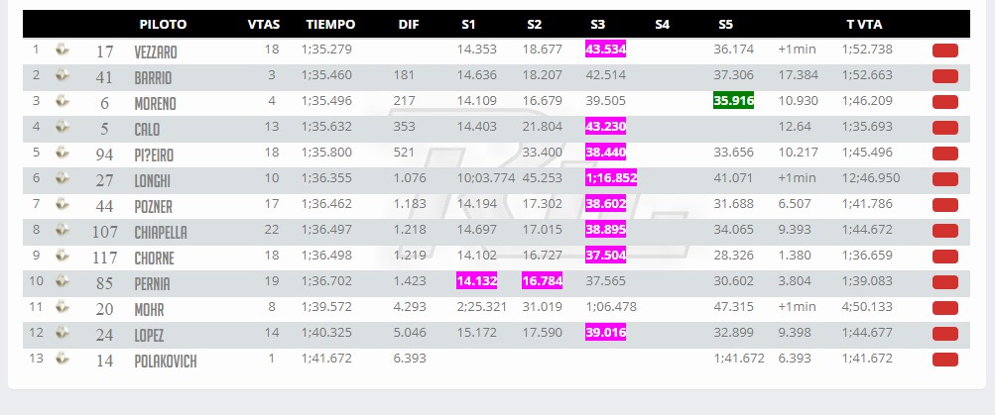Click the VTAS column header
Viewport: 995px width, 415px height.
[263, 25]
